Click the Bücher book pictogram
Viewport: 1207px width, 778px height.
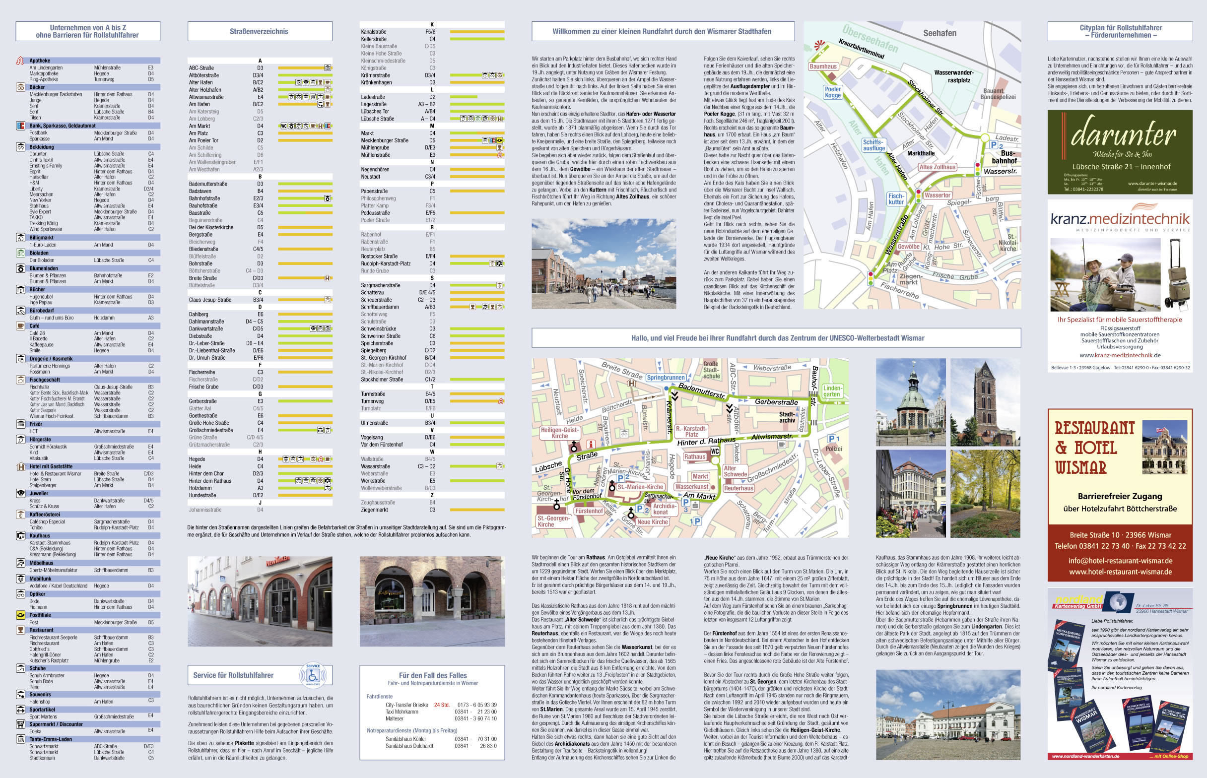(x=20, y=289)
